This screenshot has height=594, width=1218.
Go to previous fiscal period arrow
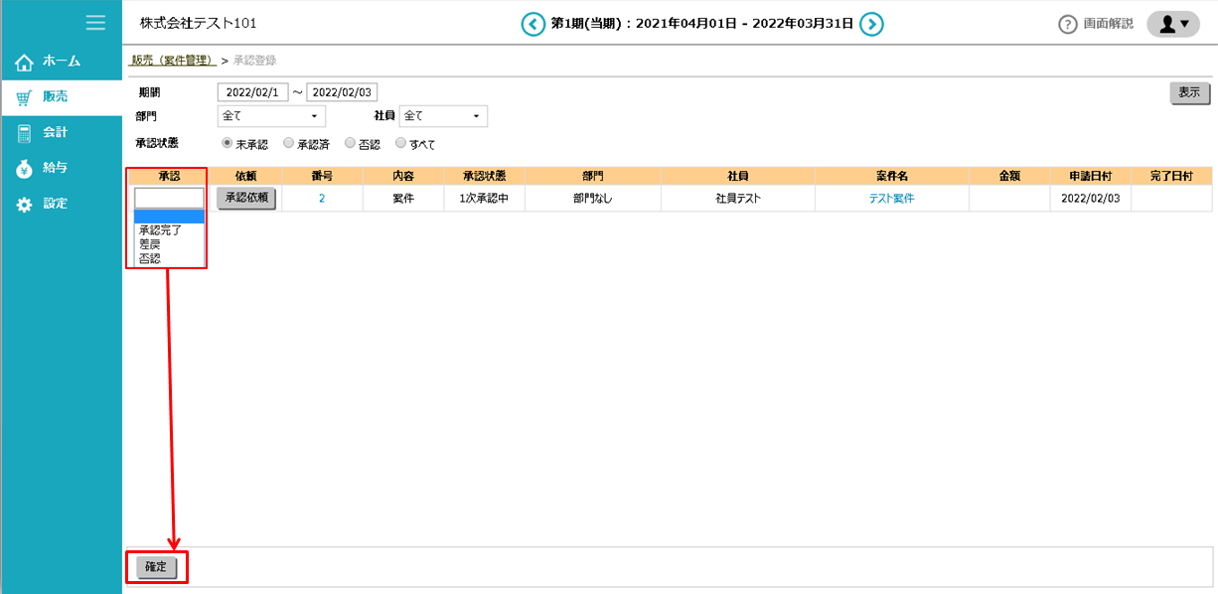pyautogui.click(x=533, y=24)
